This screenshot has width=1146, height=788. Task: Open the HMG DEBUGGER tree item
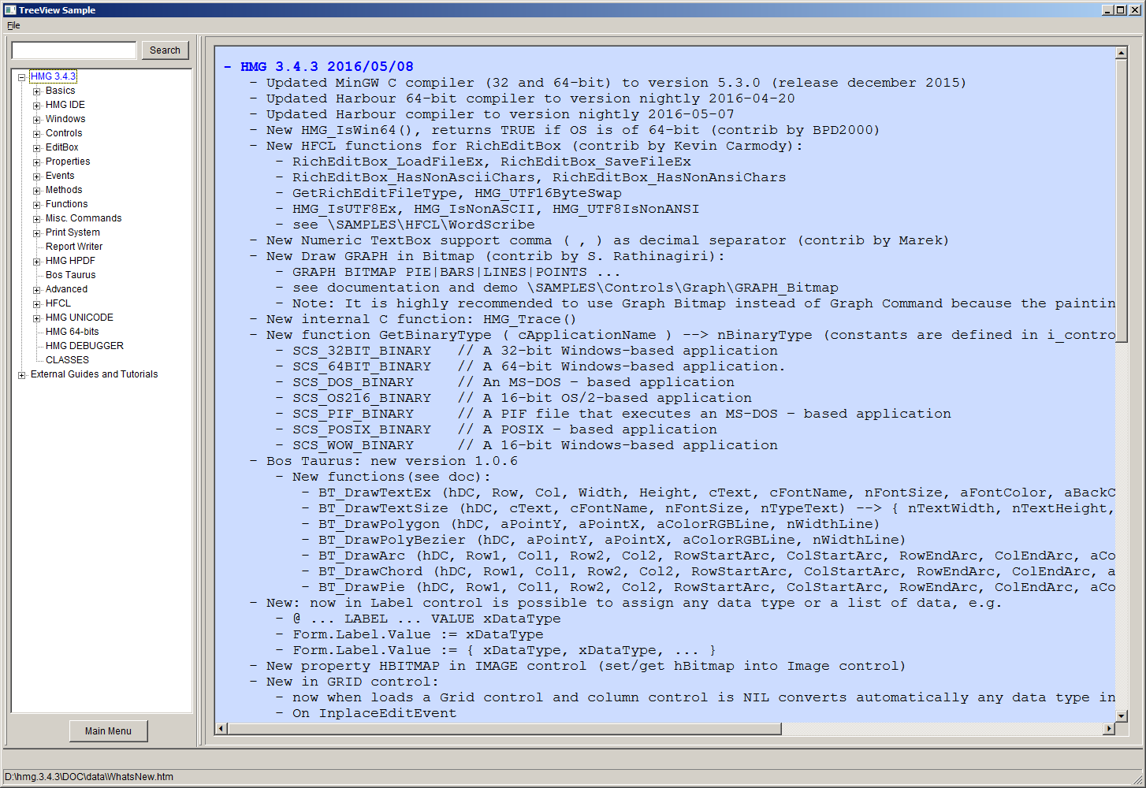[x=84, y=346]
